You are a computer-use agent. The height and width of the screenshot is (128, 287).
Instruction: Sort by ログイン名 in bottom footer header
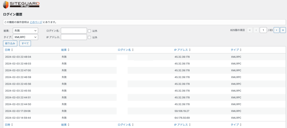tap(124, 125)
